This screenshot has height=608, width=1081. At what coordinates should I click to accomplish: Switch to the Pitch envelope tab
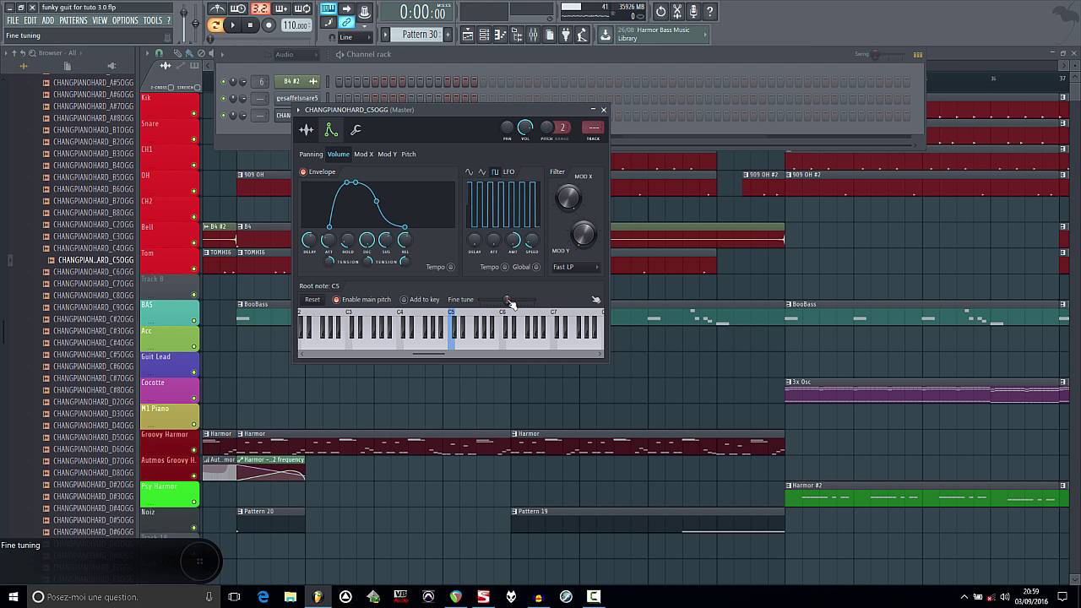pos(409,155)
